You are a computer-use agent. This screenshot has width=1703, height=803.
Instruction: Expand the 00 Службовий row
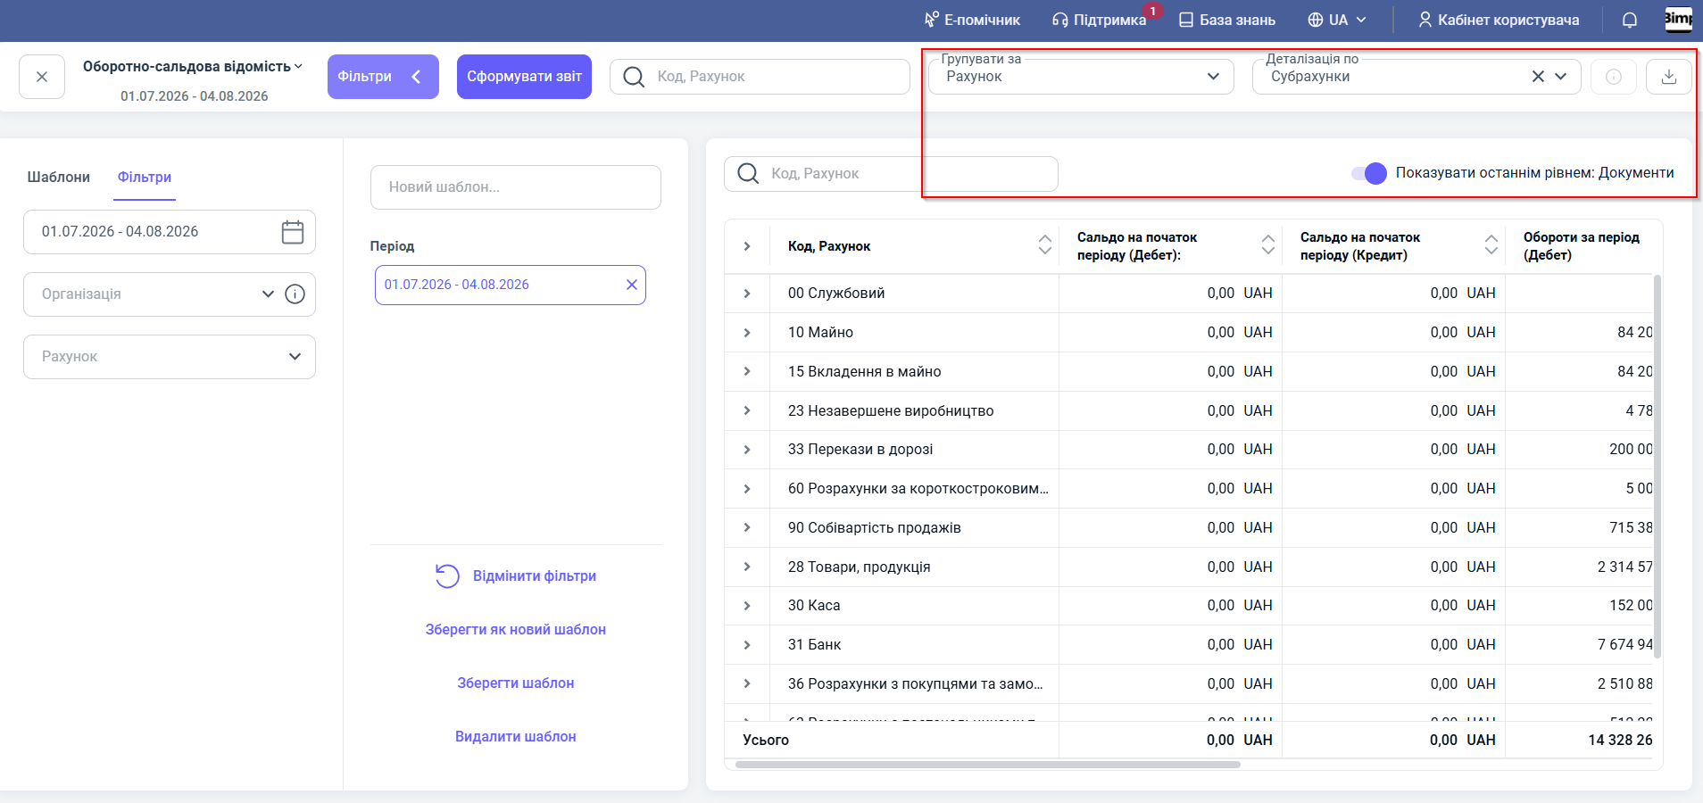click(747, 294)
